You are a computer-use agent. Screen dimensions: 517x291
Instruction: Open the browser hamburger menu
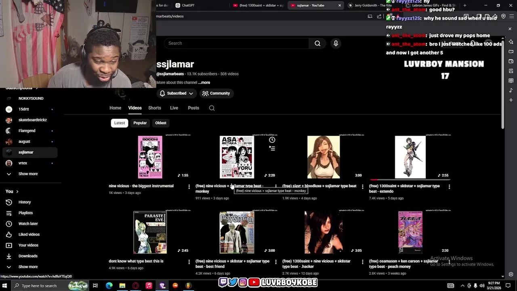(512, 16)
